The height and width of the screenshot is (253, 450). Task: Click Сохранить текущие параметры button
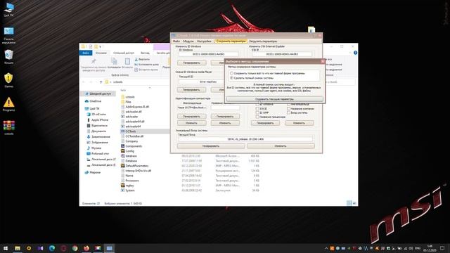coord(275,99)
